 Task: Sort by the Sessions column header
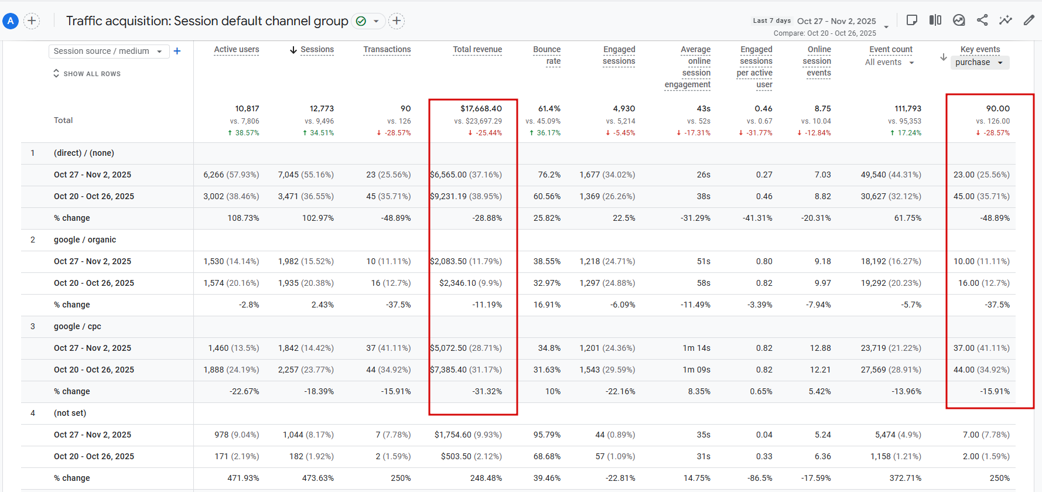click(x=317, y=50)
